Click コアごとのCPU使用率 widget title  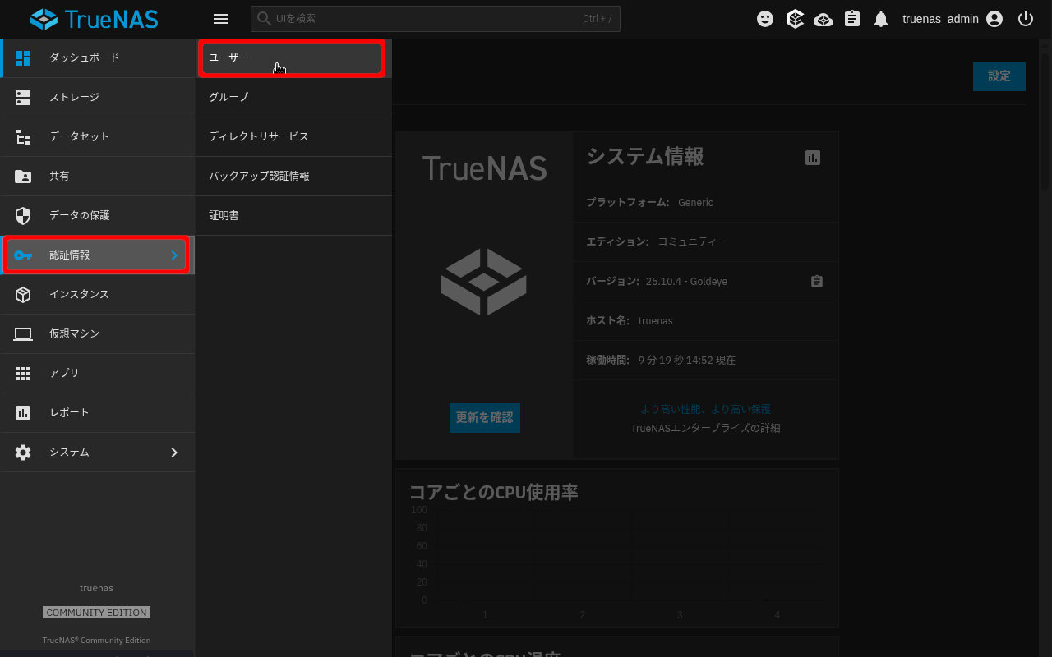click(x=494, y=492)
